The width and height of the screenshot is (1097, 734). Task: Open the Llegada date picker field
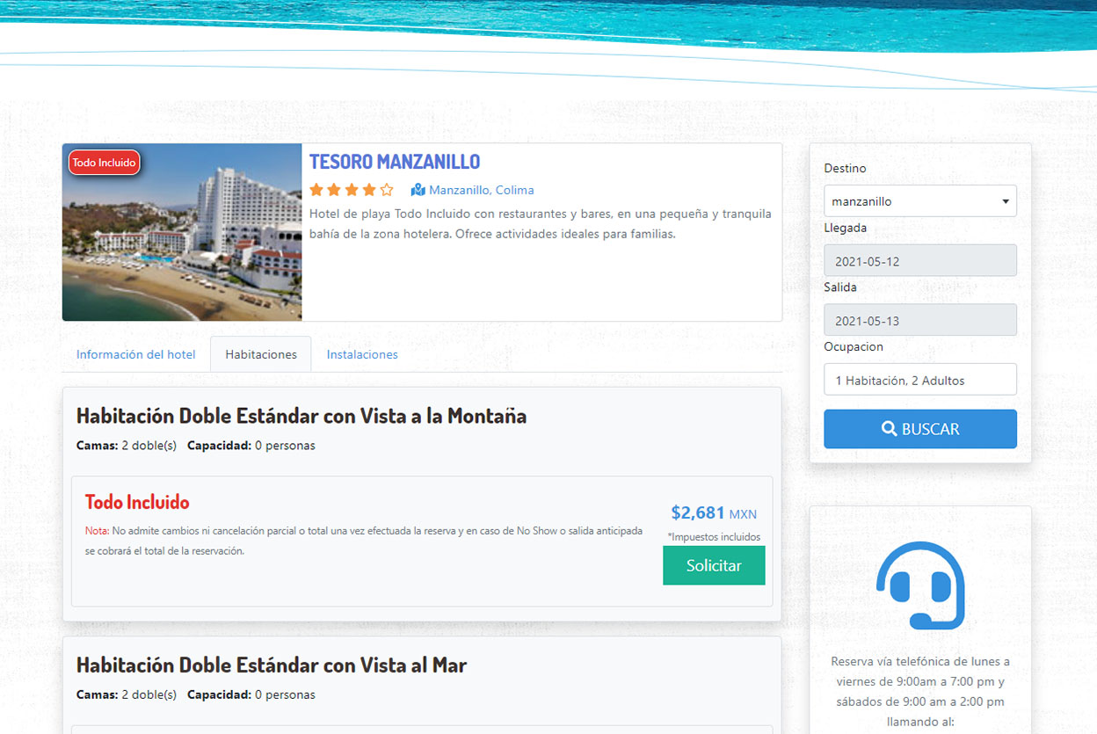click(x=919, y=261)
